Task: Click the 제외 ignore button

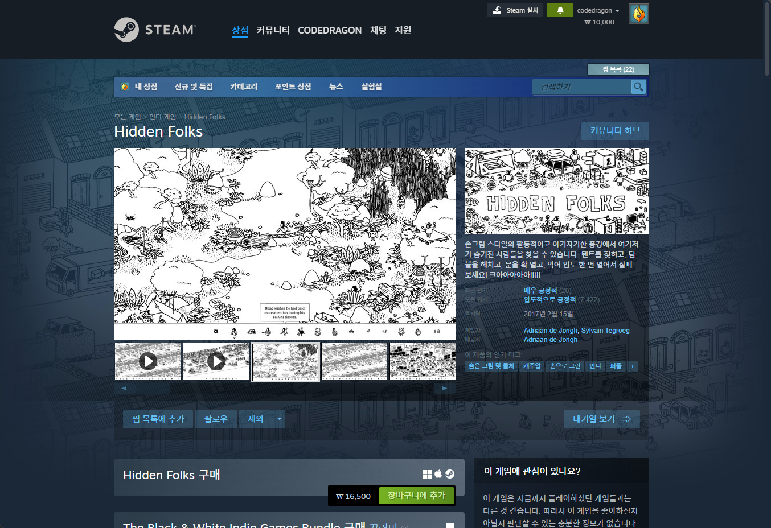Action: point(256,419)
